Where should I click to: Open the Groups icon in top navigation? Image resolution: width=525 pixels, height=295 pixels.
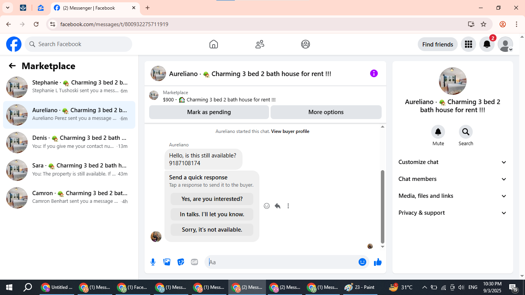306,44
